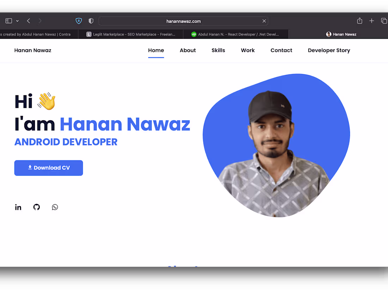The width and height of the screenshot is (388, 291).
Task: Click the blue tracking protection shield icon
Action: coord(78,21)
